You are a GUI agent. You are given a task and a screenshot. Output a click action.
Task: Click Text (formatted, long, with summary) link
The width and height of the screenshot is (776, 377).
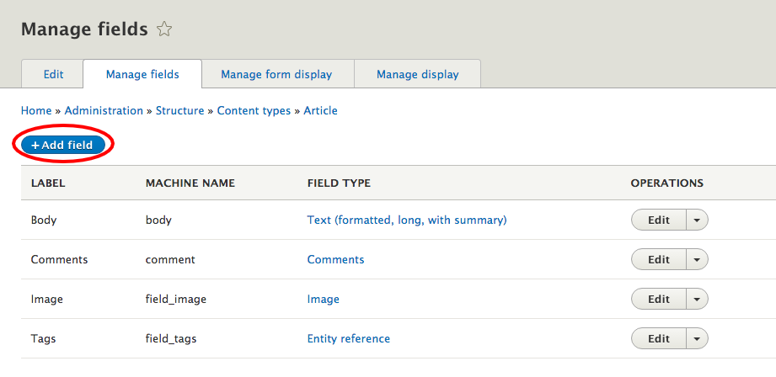click(407, 220)
